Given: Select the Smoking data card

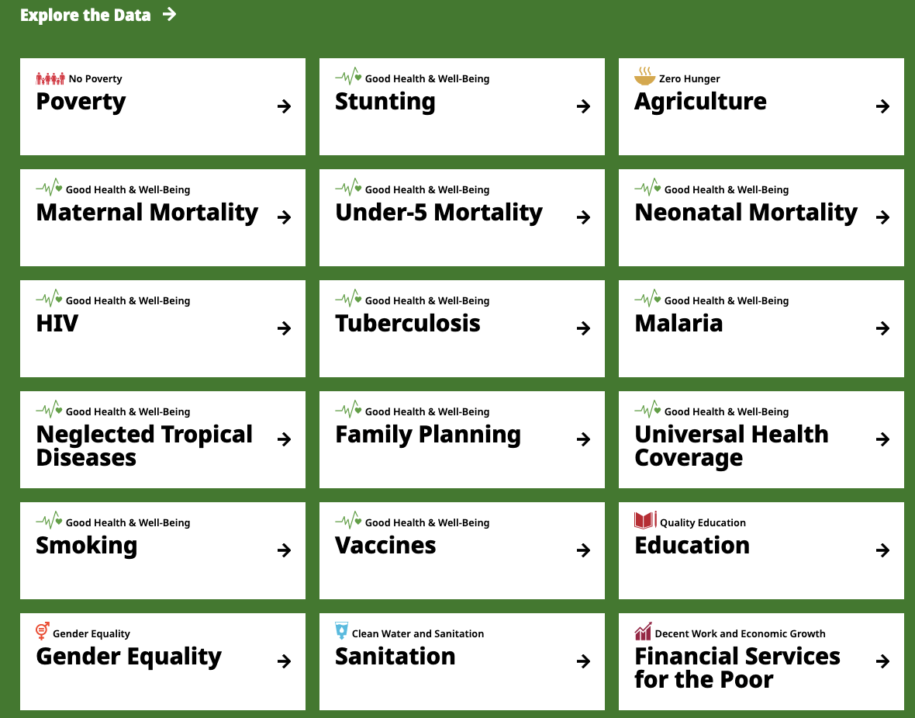Looking at the screenshot, I should [87, 546].
